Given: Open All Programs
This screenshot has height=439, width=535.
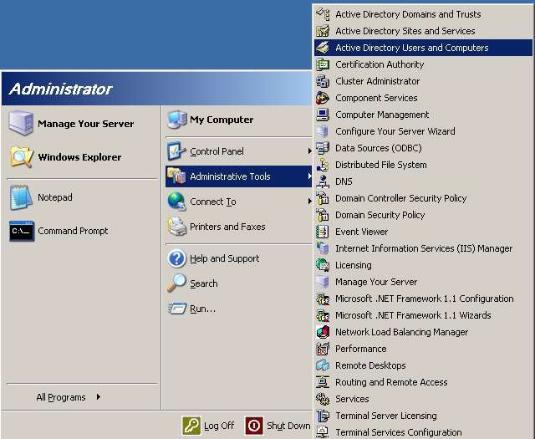Looking at the screenshot, I should (69, 397).
